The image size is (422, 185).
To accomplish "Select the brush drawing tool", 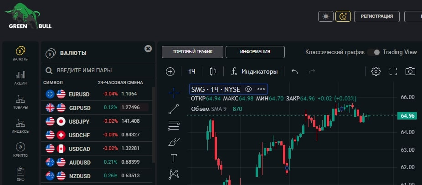I will pyautogui.click(x=174, y=142).
